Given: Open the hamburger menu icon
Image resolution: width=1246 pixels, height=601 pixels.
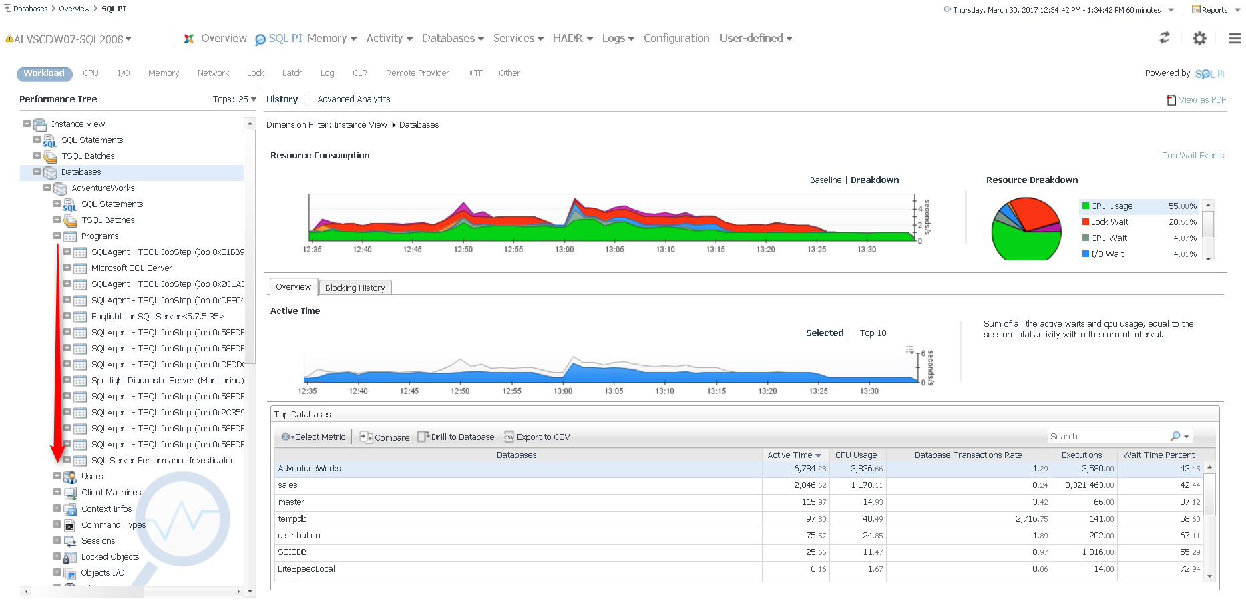Looking at the screenshot, I should click(x=1235, y=39).
